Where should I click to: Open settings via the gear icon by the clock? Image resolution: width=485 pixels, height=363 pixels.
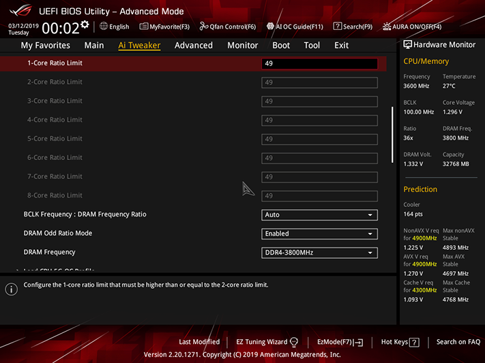coord(85,25)
